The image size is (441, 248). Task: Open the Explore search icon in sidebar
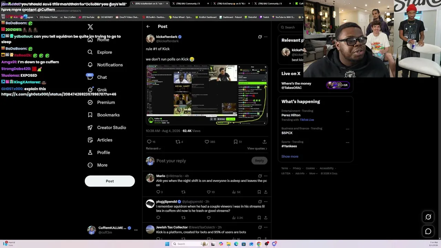(x=90, y=52)
